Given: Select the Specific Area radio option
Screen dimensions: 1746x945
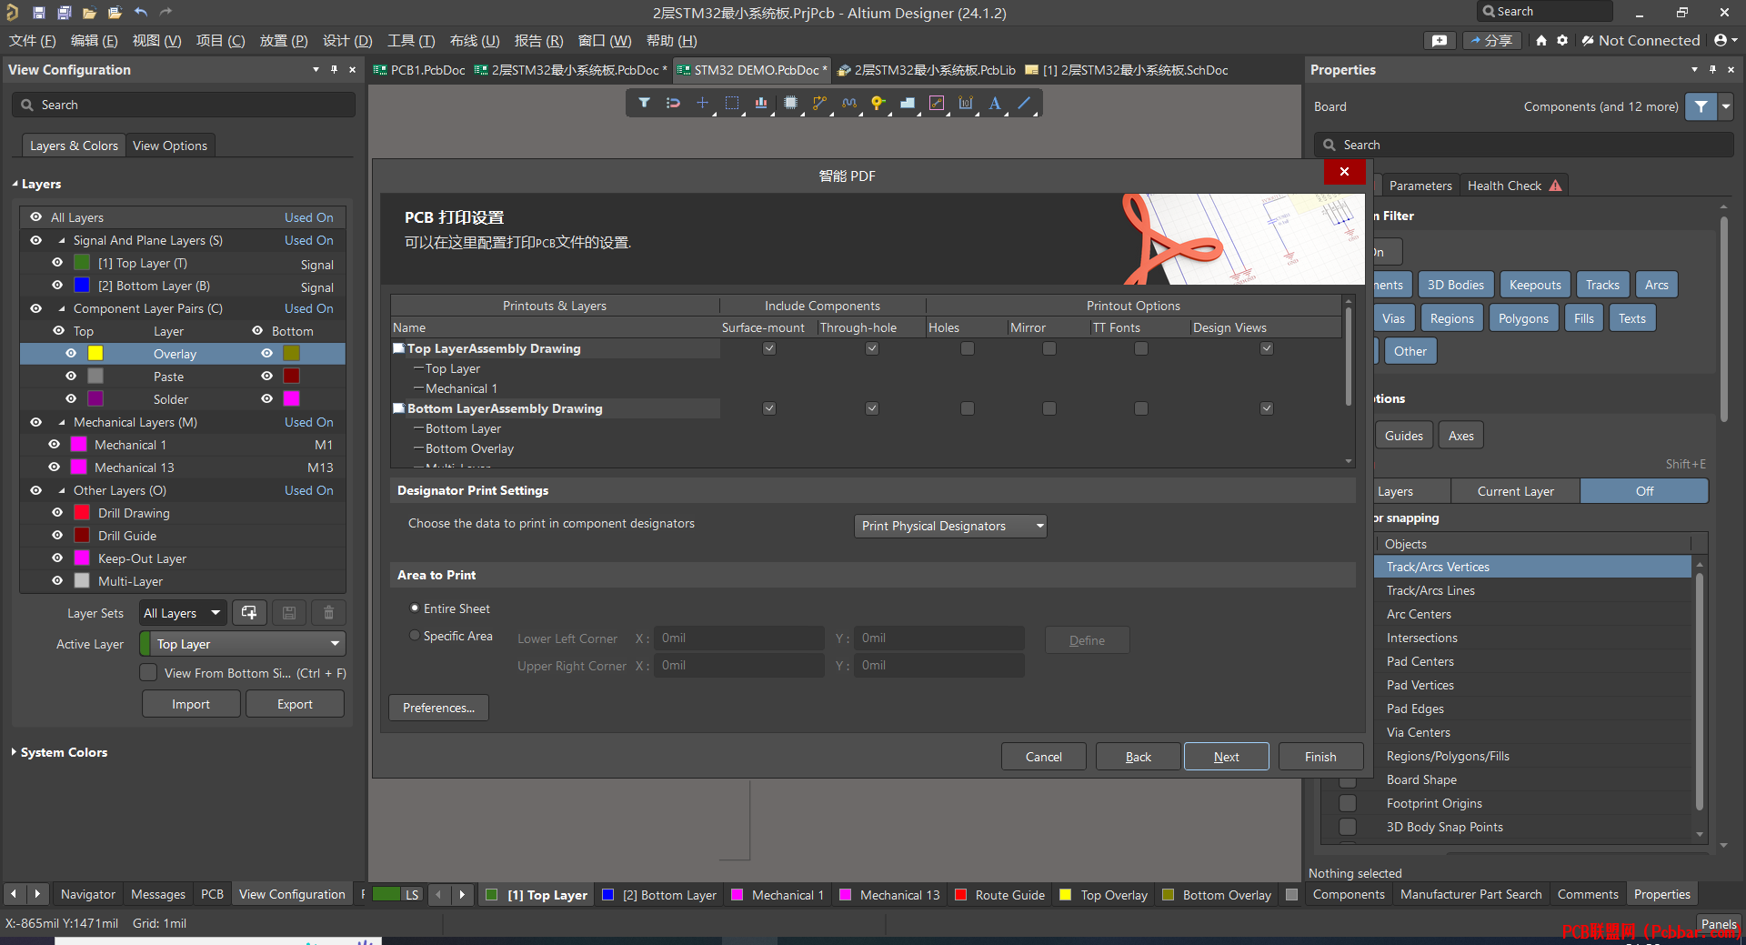Looking at the screenshot, I should click(415, 636).
